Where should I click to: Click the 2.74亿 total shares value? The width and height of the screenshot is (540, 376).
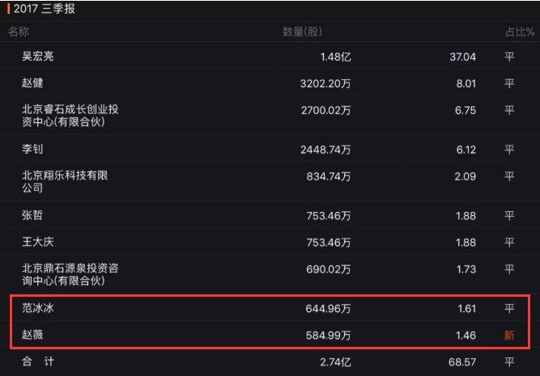click(x=335, y=361)
